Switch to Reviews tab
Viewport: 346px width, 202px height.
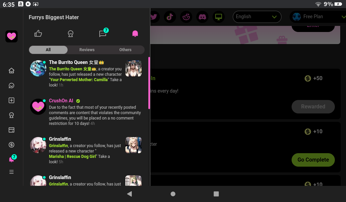87,50
